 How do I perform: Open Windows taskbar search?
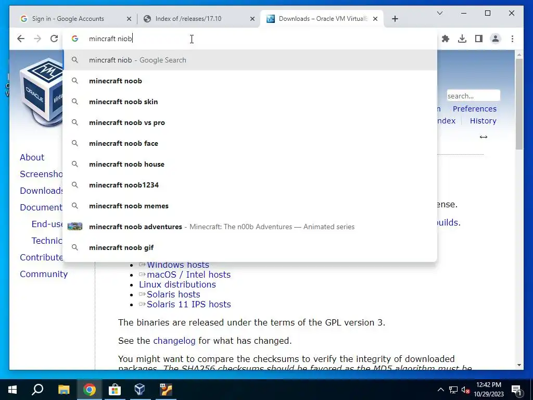[37, 390]
